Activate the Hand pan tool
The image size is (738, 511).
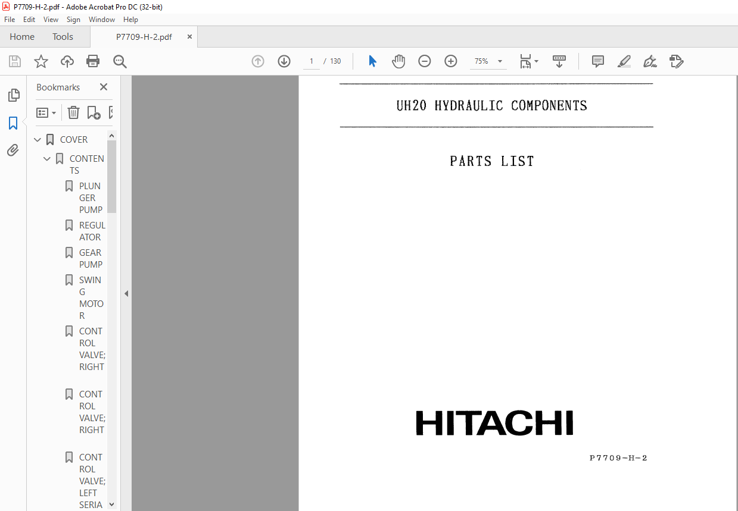[x=398, y=61]
